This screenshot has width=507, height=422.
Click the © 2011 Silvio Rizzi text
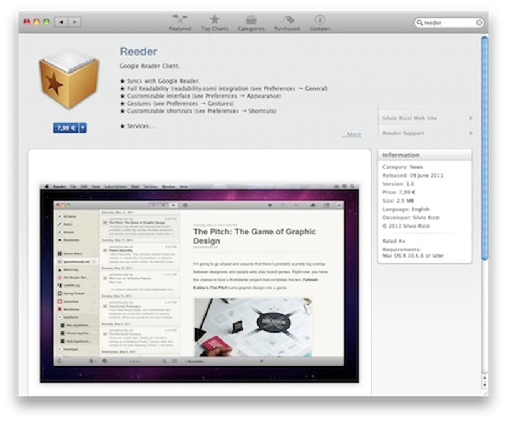pos(406,226)
